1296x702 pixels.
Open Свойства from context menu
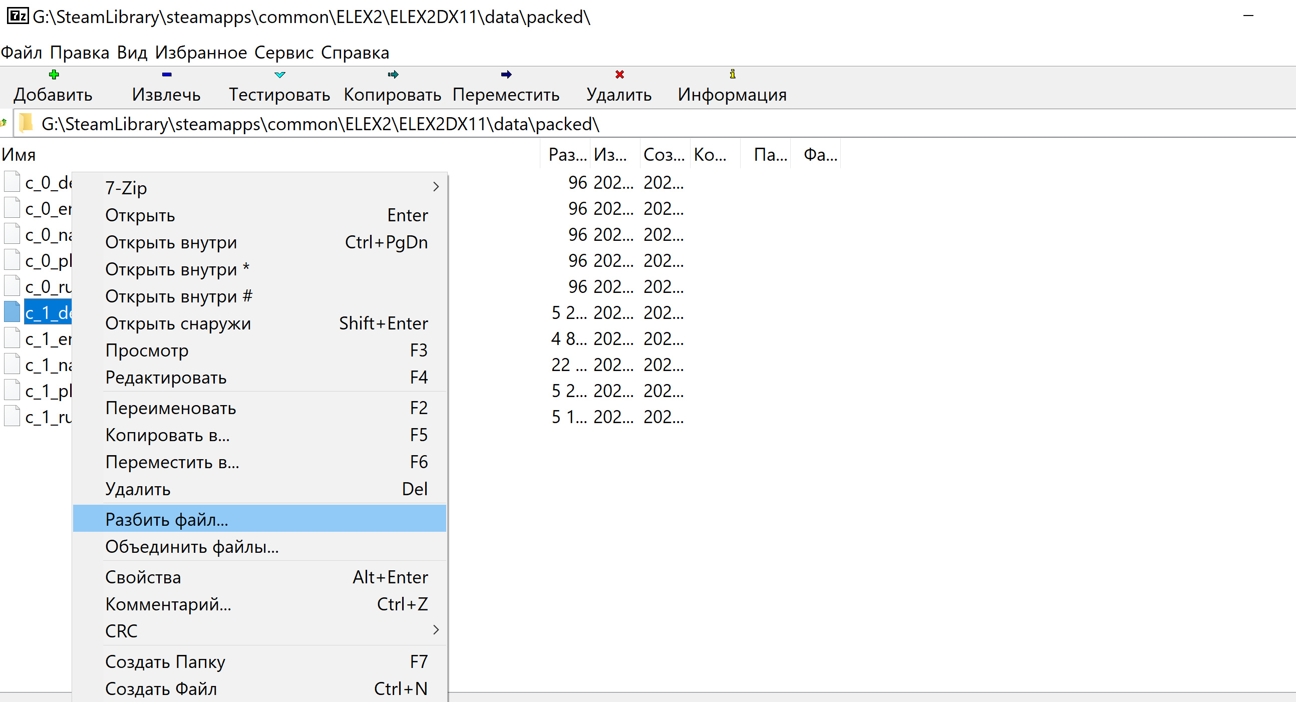tap(259, 577)
